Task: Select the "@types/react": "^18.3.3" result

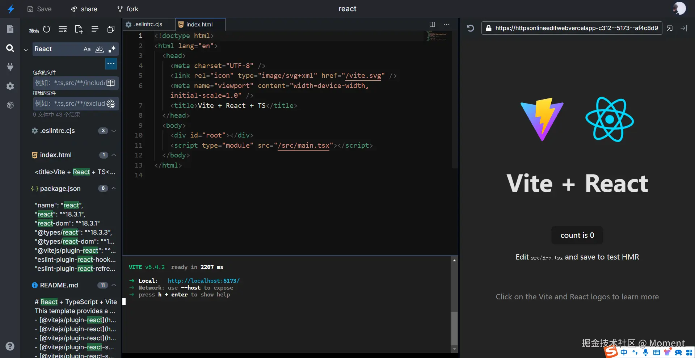Action: click(73, 232)
